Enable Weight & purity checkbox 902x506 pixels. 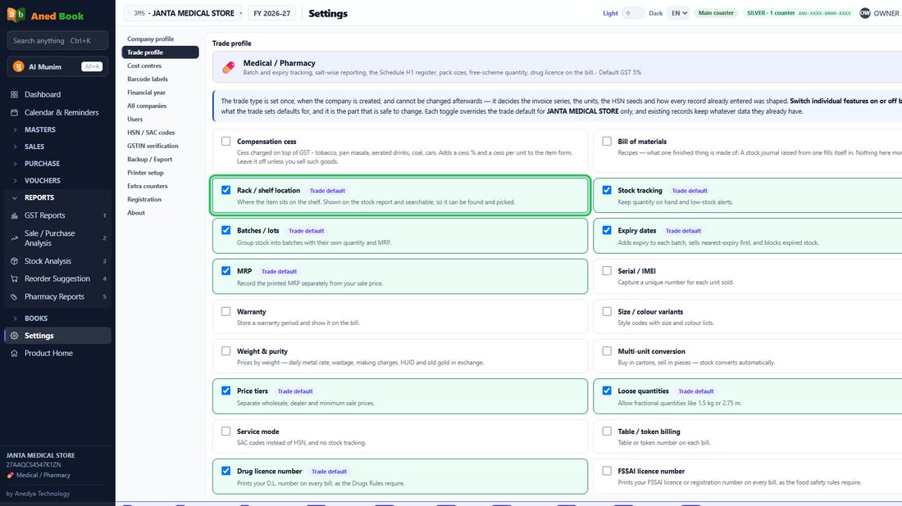click(226, 351)
